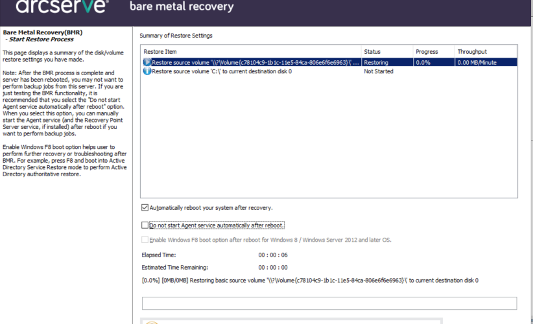This screenshot has height=324, width=533.
Task: Click the paragraph beginning 'Enable Windows F8 boot option helps'
Action: click(x=65, y=161)
